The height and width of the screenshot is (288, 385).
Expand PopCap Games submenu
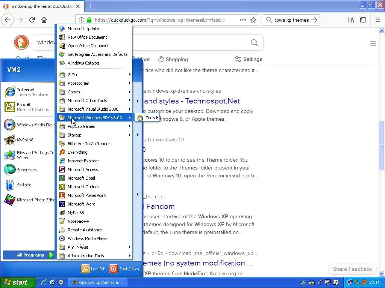pos(94,126)
